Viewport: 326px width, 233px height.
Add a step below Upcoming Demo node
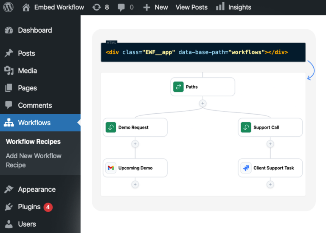point(135,184)
